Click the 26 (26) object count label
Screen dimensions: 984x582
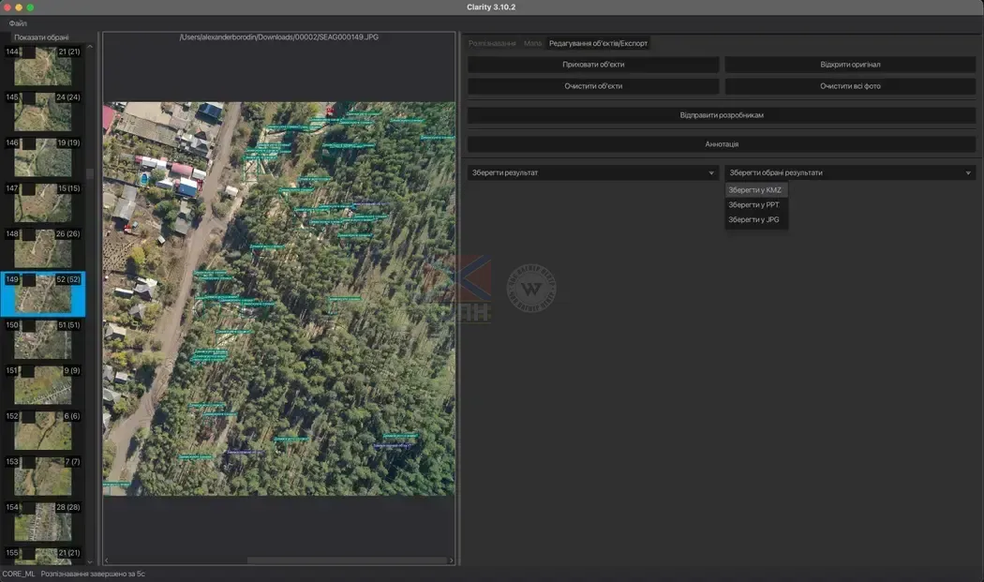point(68,234)
